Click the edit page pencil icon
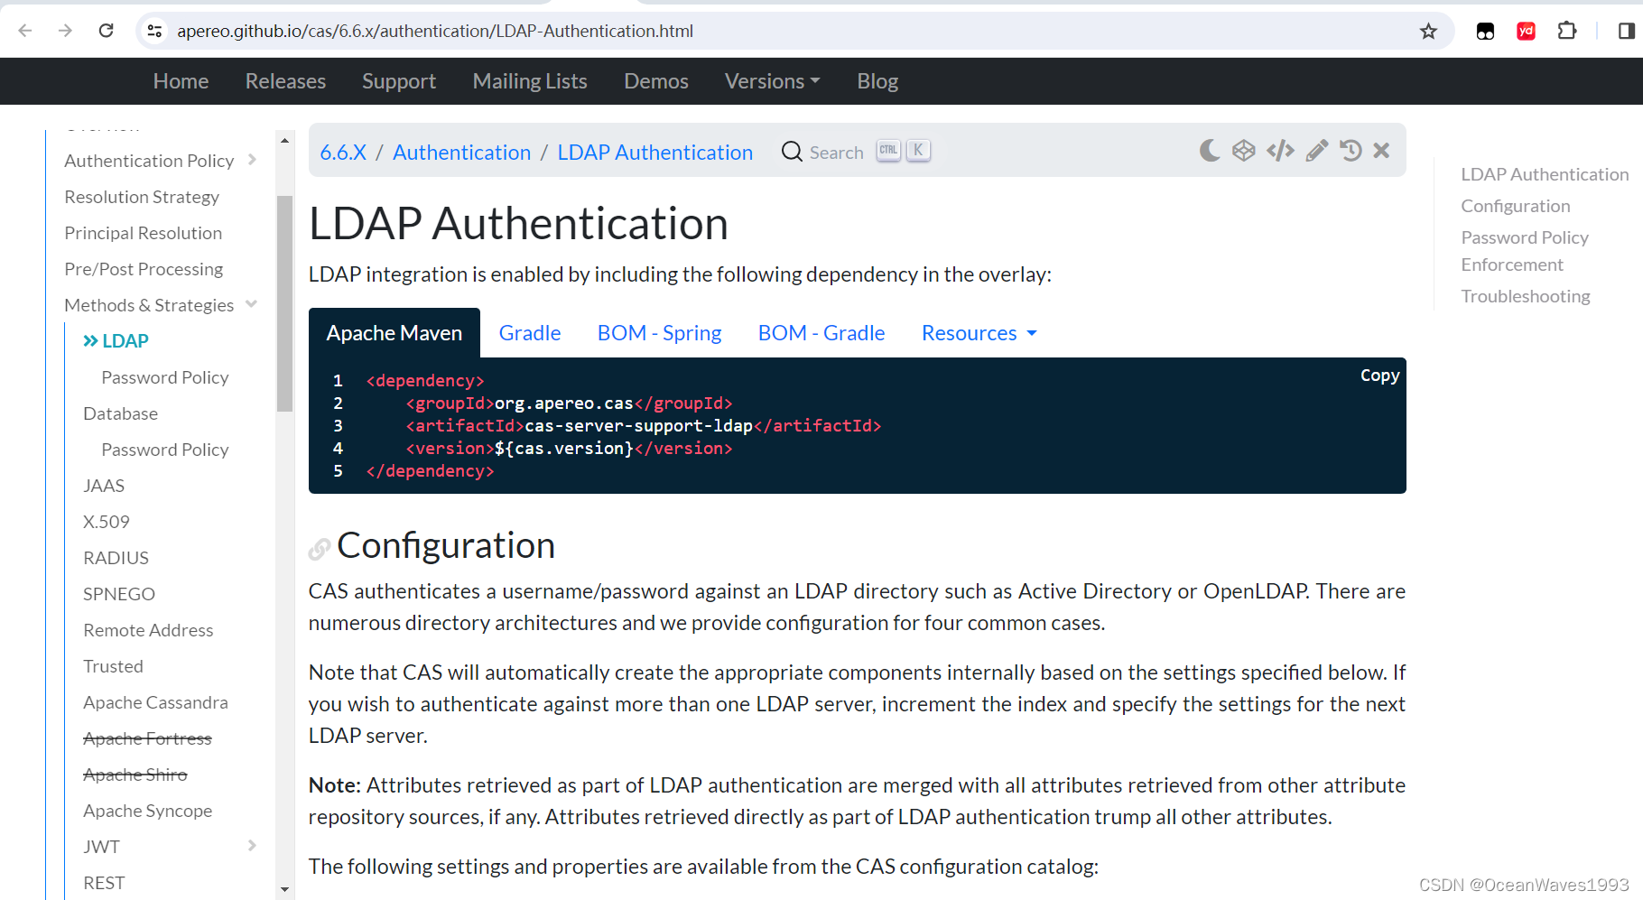The width and height of the screenshot is (1643, 900). click(x=1317, y=151)
